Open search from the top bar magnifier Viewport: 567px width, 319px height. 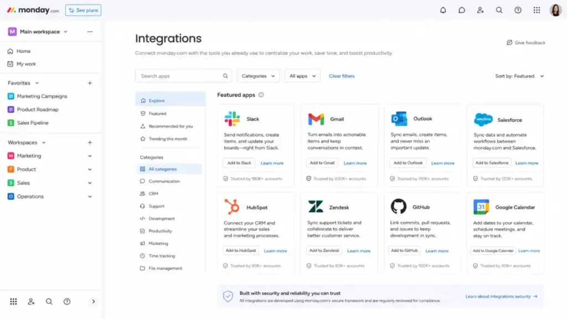pos(499,10)
